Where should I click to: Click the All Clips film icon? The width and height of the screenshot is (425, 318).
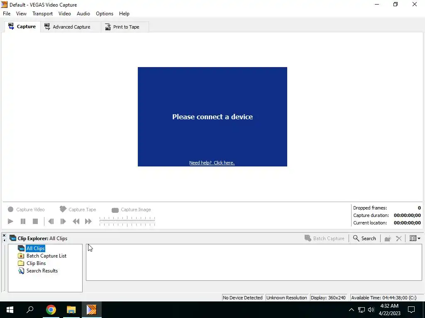(21, 248)
